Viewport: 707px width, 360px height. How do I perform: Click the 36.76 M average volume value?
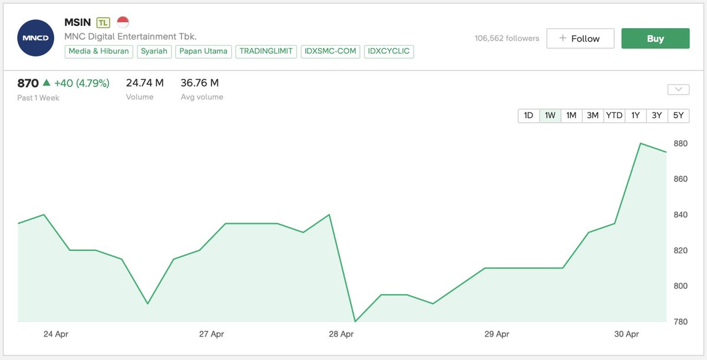[x=200, y=83]
